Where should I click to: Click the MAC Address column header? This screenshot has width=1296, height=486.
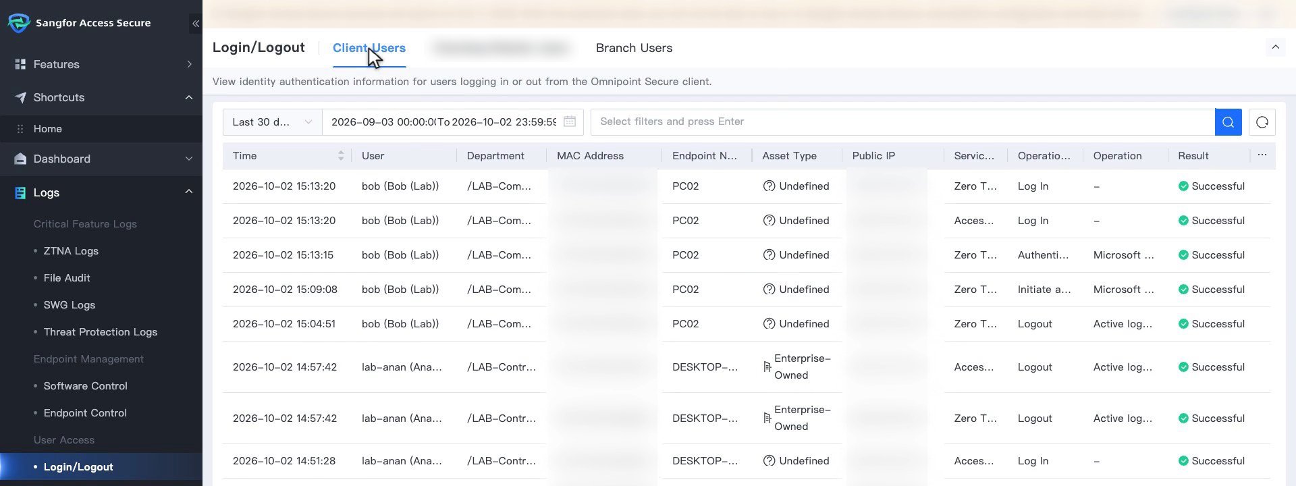590,156
